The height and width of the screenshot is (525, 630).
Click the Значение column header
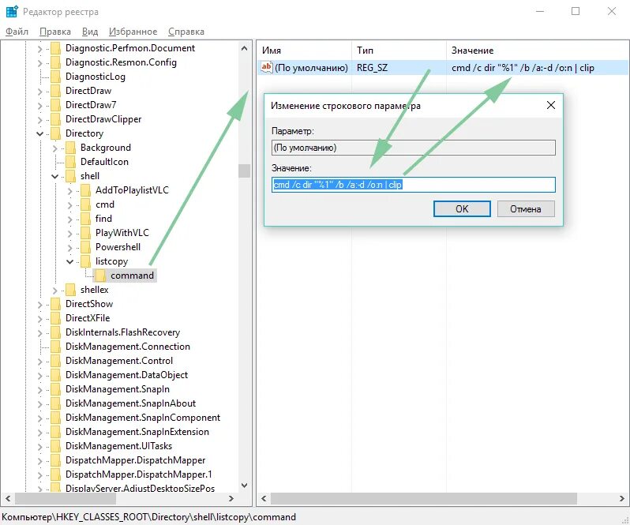[538, 51]
